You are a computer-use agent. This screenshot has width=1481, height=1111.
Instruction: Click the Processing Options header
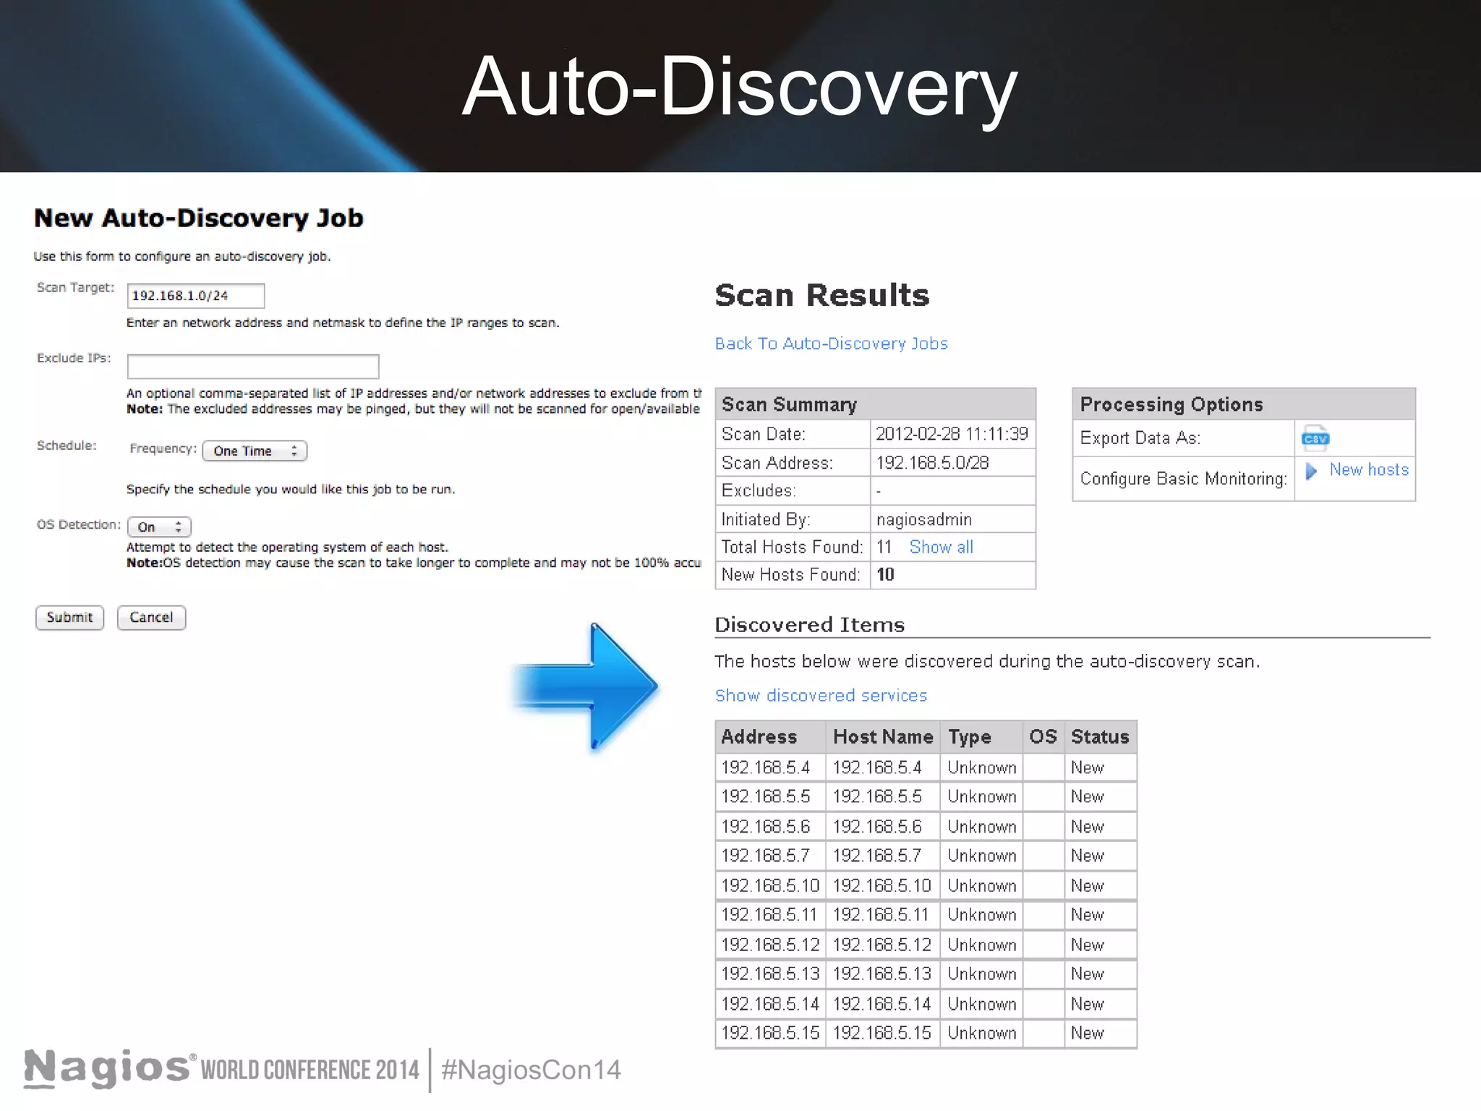[x=1244, y=404]
